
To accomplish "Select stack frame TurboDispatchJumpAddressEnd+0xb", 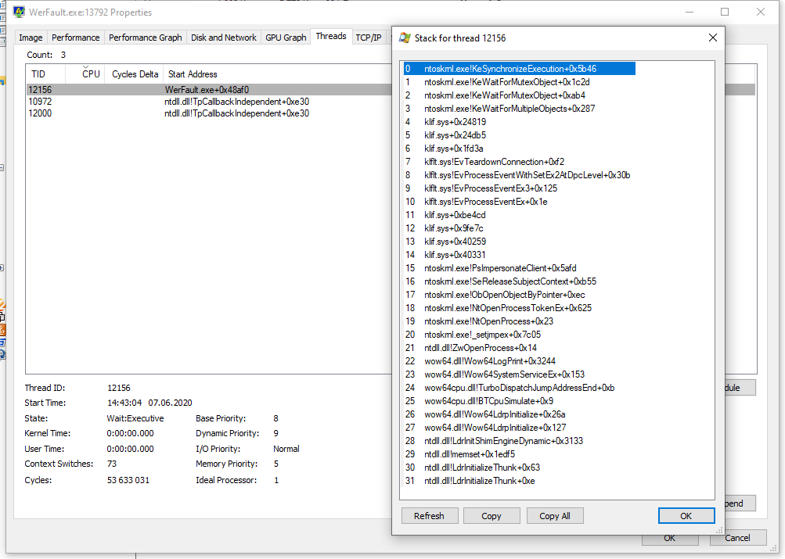I will 520,388.
